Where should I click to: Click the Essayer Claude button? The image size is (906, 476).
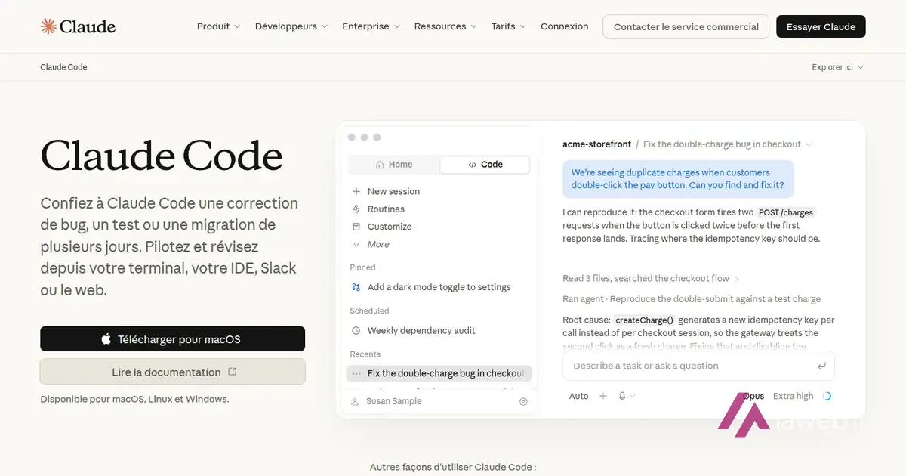point(821,26)
